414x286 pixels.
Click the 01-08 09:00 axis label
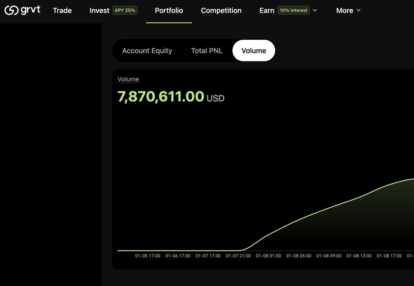[329, 256]
